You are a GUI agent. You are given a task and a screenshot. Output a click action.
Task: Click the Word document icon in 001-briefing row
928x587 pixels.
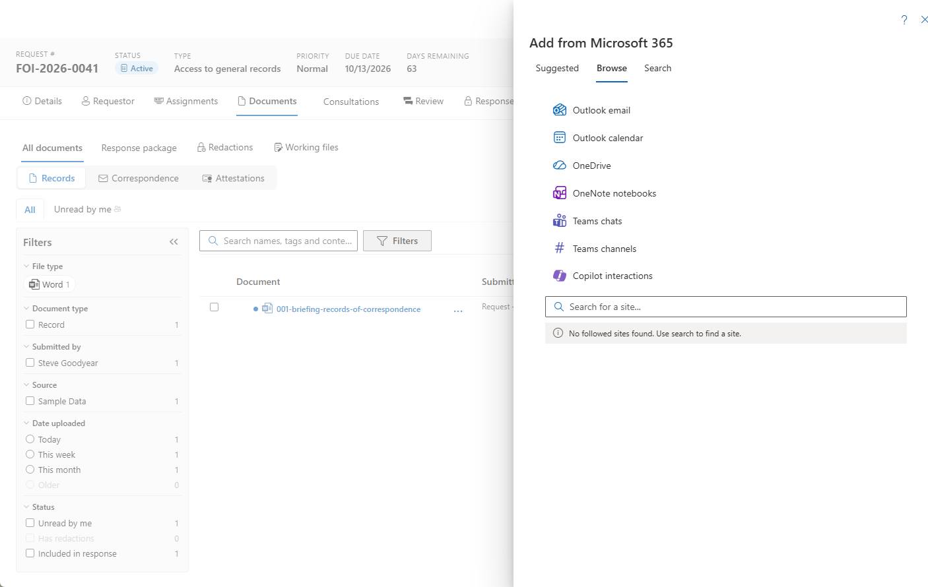tap(267, 308)
